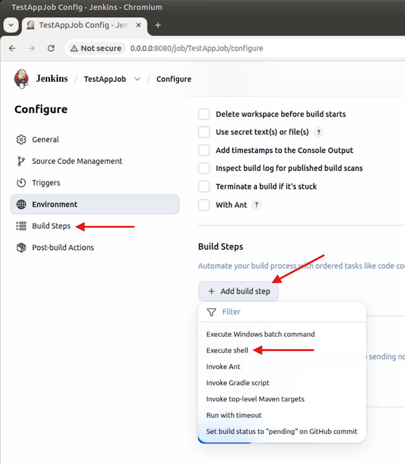
Task: Open help for Use secret text(s) or file(s)
Action: click(x=318, y=132)
